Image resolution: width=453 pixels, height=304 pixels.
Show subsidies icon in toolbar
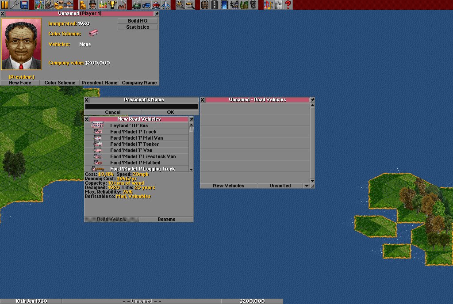(59, 4)
